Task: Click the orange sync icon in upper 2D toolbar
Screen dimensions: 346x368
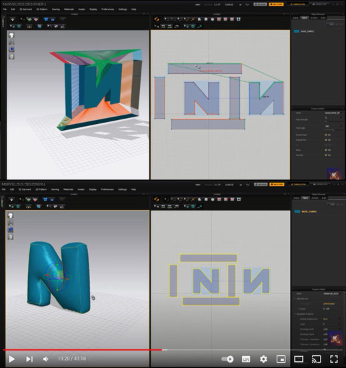Action: 157,19
